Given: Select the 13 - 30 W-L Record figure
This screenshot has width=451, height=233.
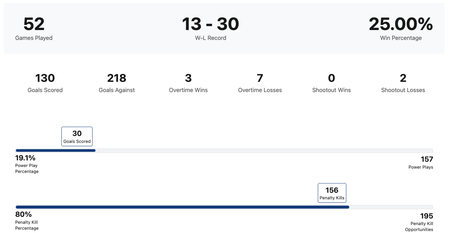Looking at the screenshot, I should (x=210, y=24).
